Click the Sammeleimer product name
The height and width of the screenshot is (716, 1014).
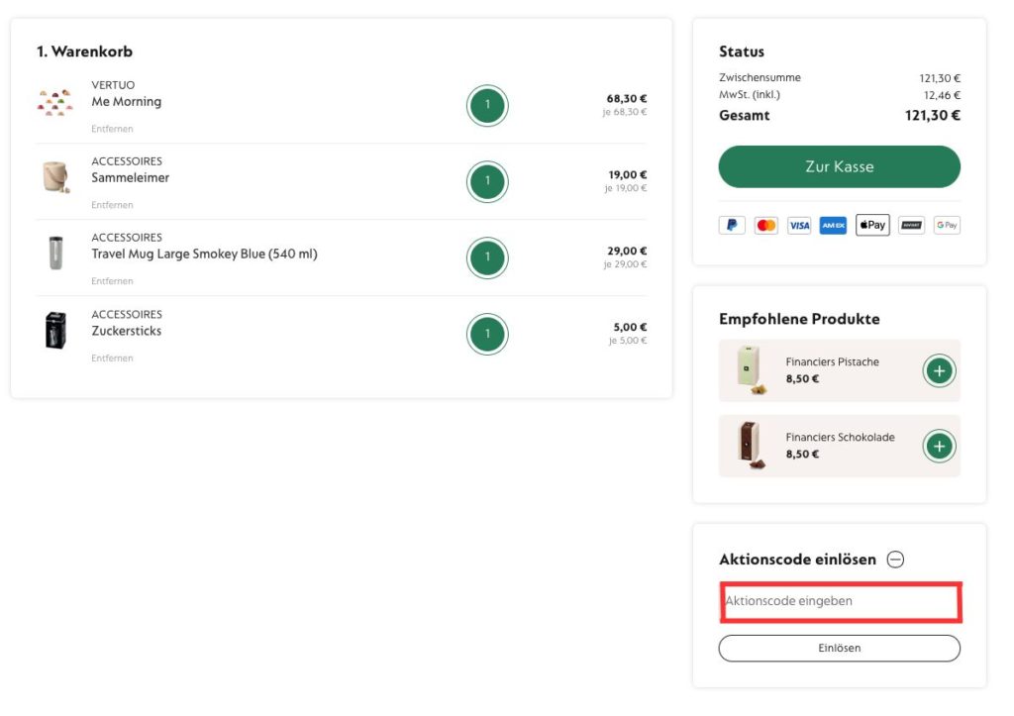tap(130, 178)
